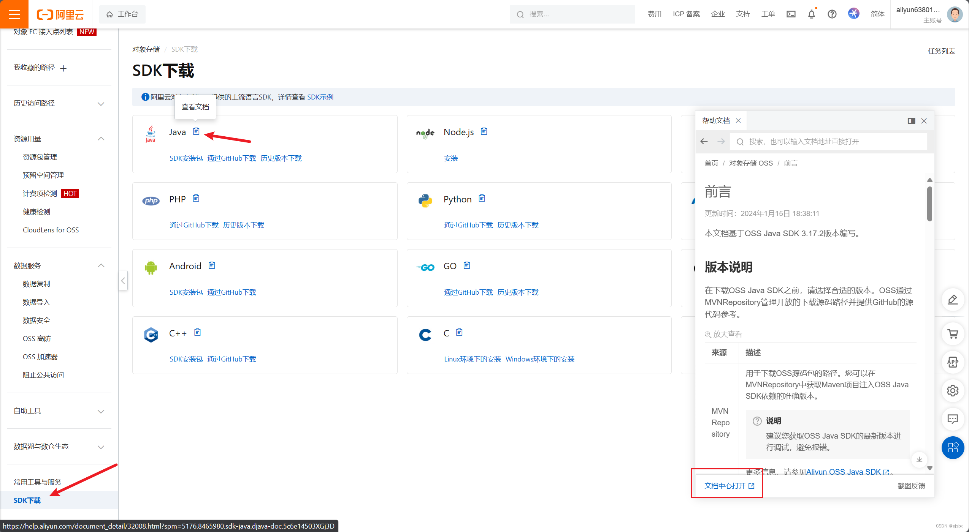Screen dimensions: 969x532
Task: Open 工单 in the top menu
Action: coord(768,14)
